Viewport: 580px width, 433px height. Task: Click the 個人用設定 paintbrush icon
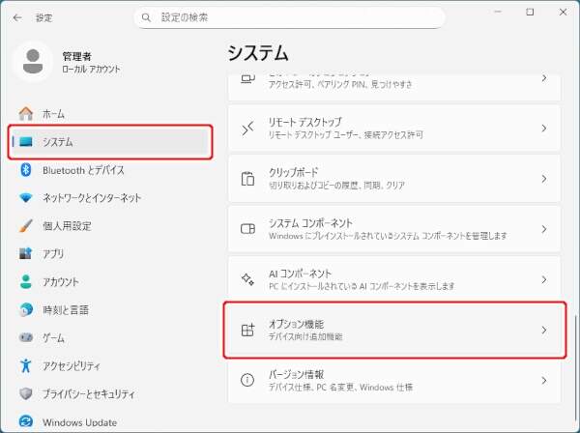[x=26, y=225]
